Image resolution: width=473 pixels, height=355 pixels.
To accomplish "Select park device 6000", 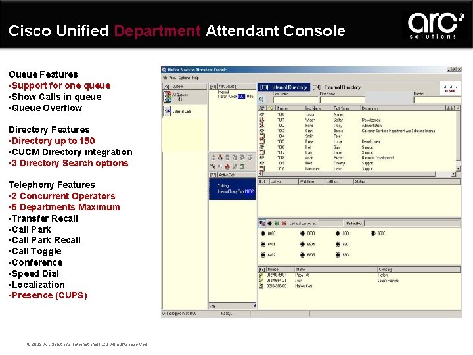I will [268, 233].
